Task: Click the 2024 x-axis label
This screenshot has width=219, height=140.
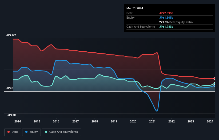Action: [x=210, y=121]
